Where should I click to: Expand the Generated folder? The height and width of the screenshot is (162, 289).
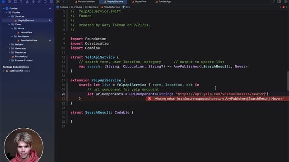(9, 48)
